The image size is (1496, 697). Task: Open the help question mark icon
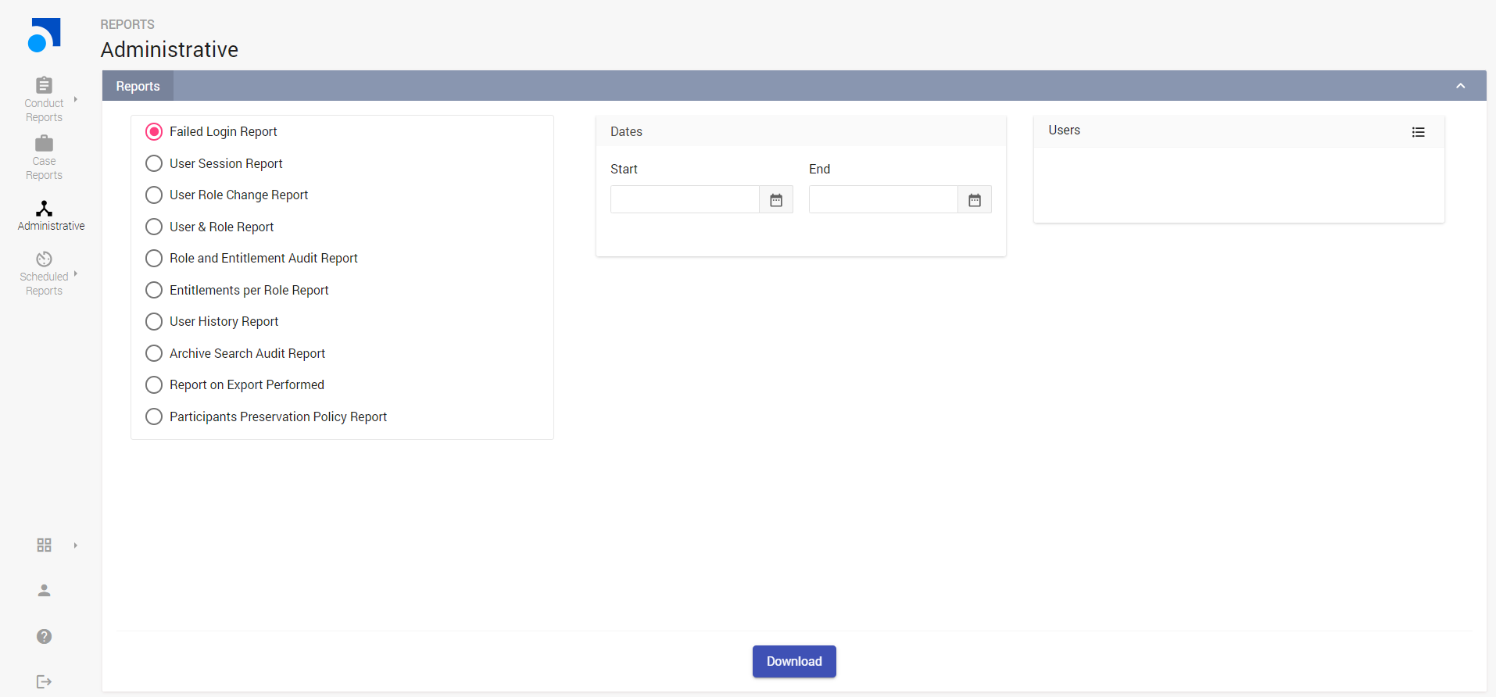click(x=44, y=636)
